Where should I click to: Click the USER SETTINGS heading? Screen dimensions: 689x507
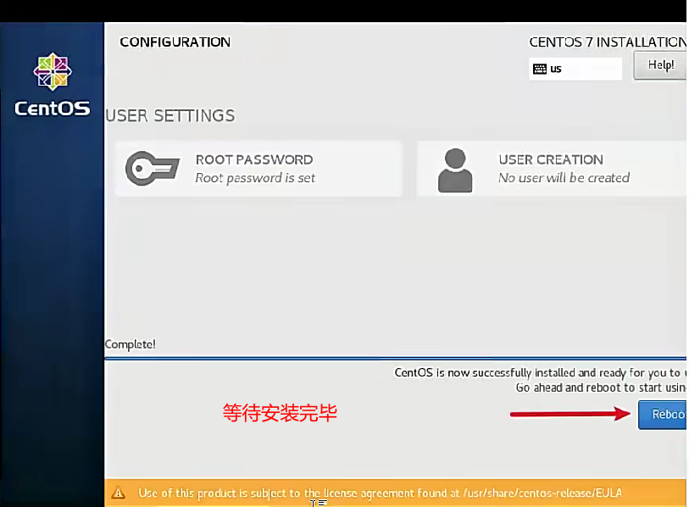pos(170,116)
